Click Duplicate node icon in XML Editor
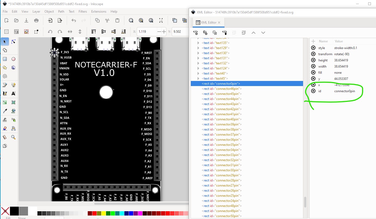 tap(215, 32)
